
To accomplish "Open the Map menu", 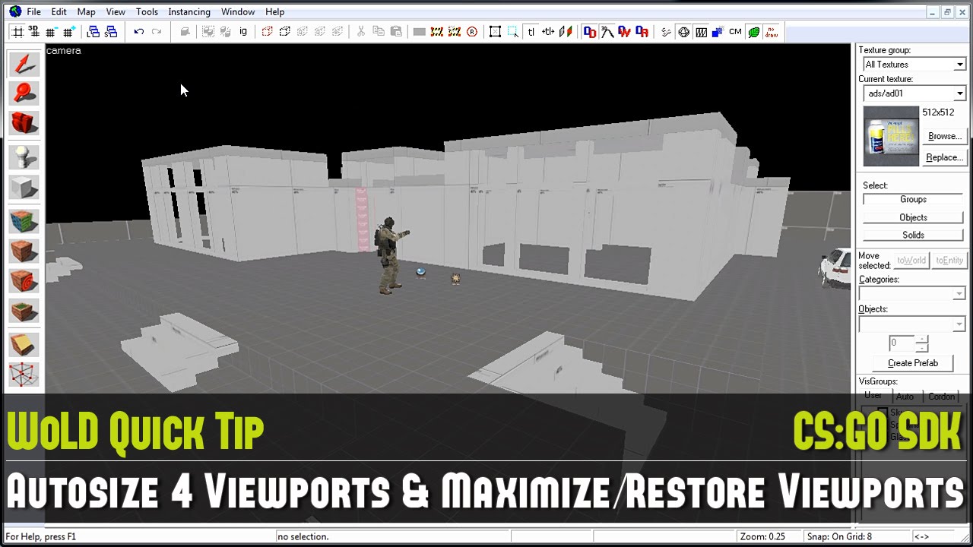I will pos(86,11).
